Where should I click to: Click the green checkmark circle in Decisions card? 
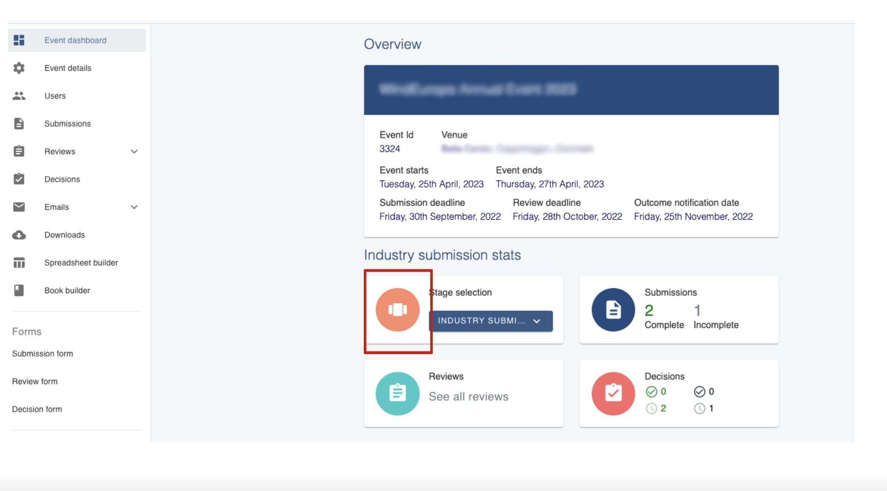[x=651, y=392]
